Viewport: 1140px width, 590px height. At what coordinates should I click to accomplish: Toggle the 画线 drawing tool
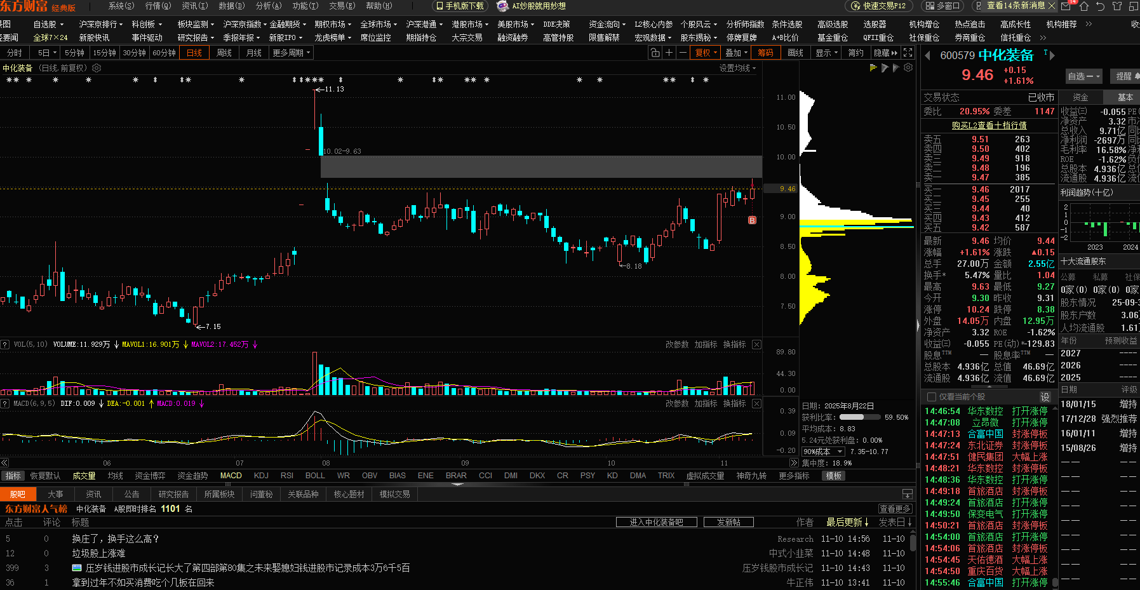[796, 53]
